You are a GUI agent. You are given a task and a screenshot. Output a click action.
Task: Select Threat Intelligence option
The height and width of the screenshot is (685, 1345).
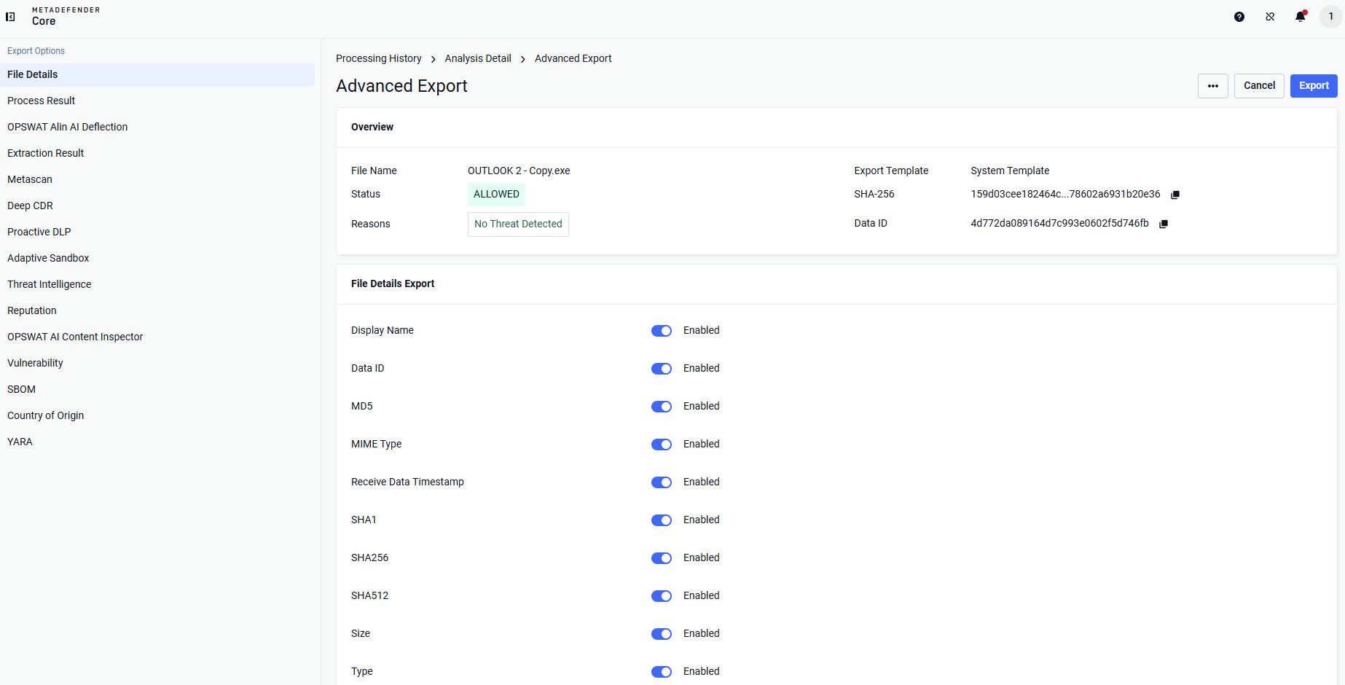pos(157,285)
